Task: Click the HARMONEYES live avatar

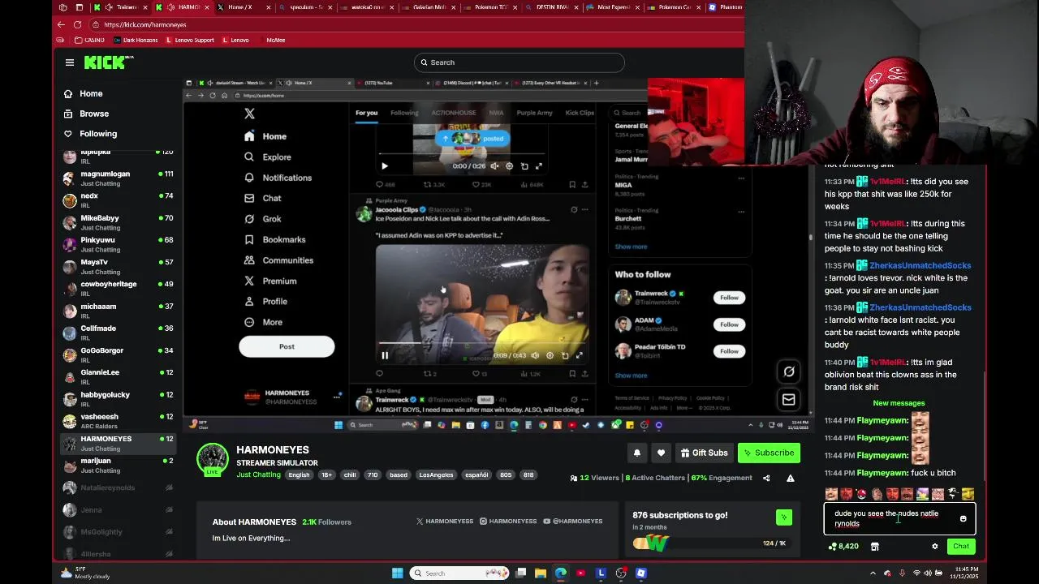Action: (x=213, y=459)
